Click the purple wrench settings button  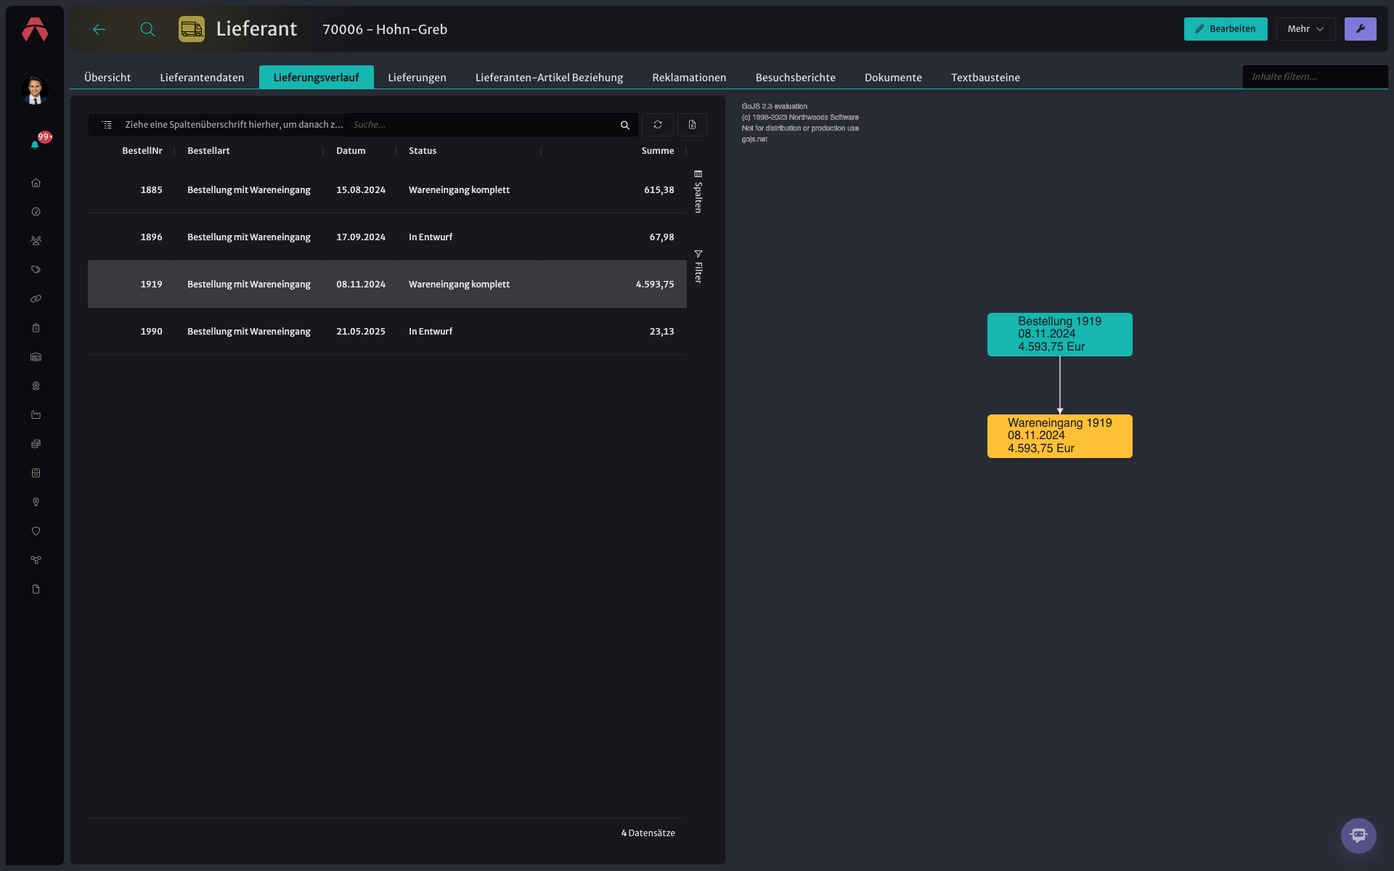pyautogui.click(x=1361, y=29)
